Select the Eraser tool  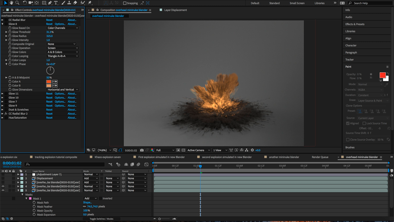[75, 3]
